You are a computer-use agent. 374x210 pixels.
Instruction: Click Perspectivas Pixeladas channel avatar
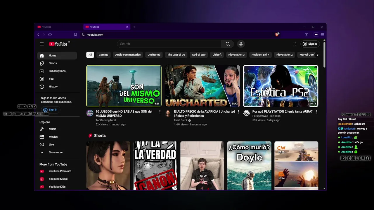click(x=247, y=113)
